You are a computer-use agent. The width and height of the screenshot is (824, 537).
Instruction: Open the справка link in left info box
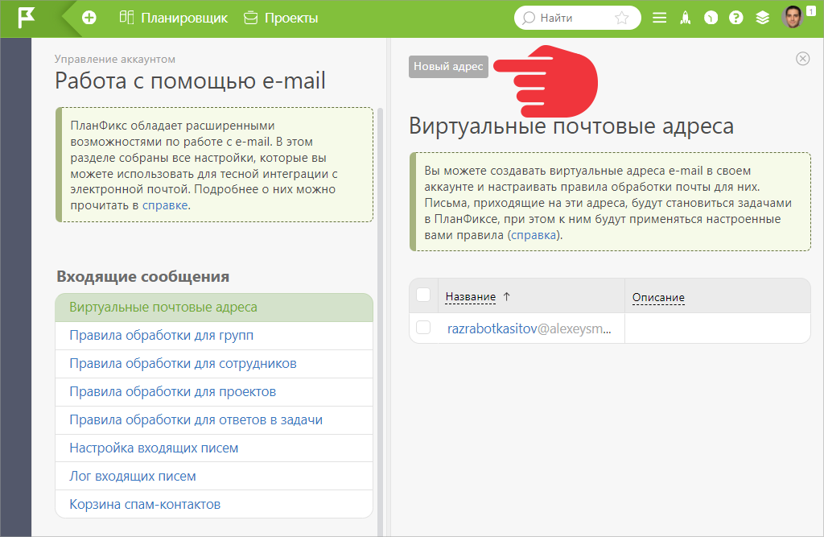click(x=165, y=205)
